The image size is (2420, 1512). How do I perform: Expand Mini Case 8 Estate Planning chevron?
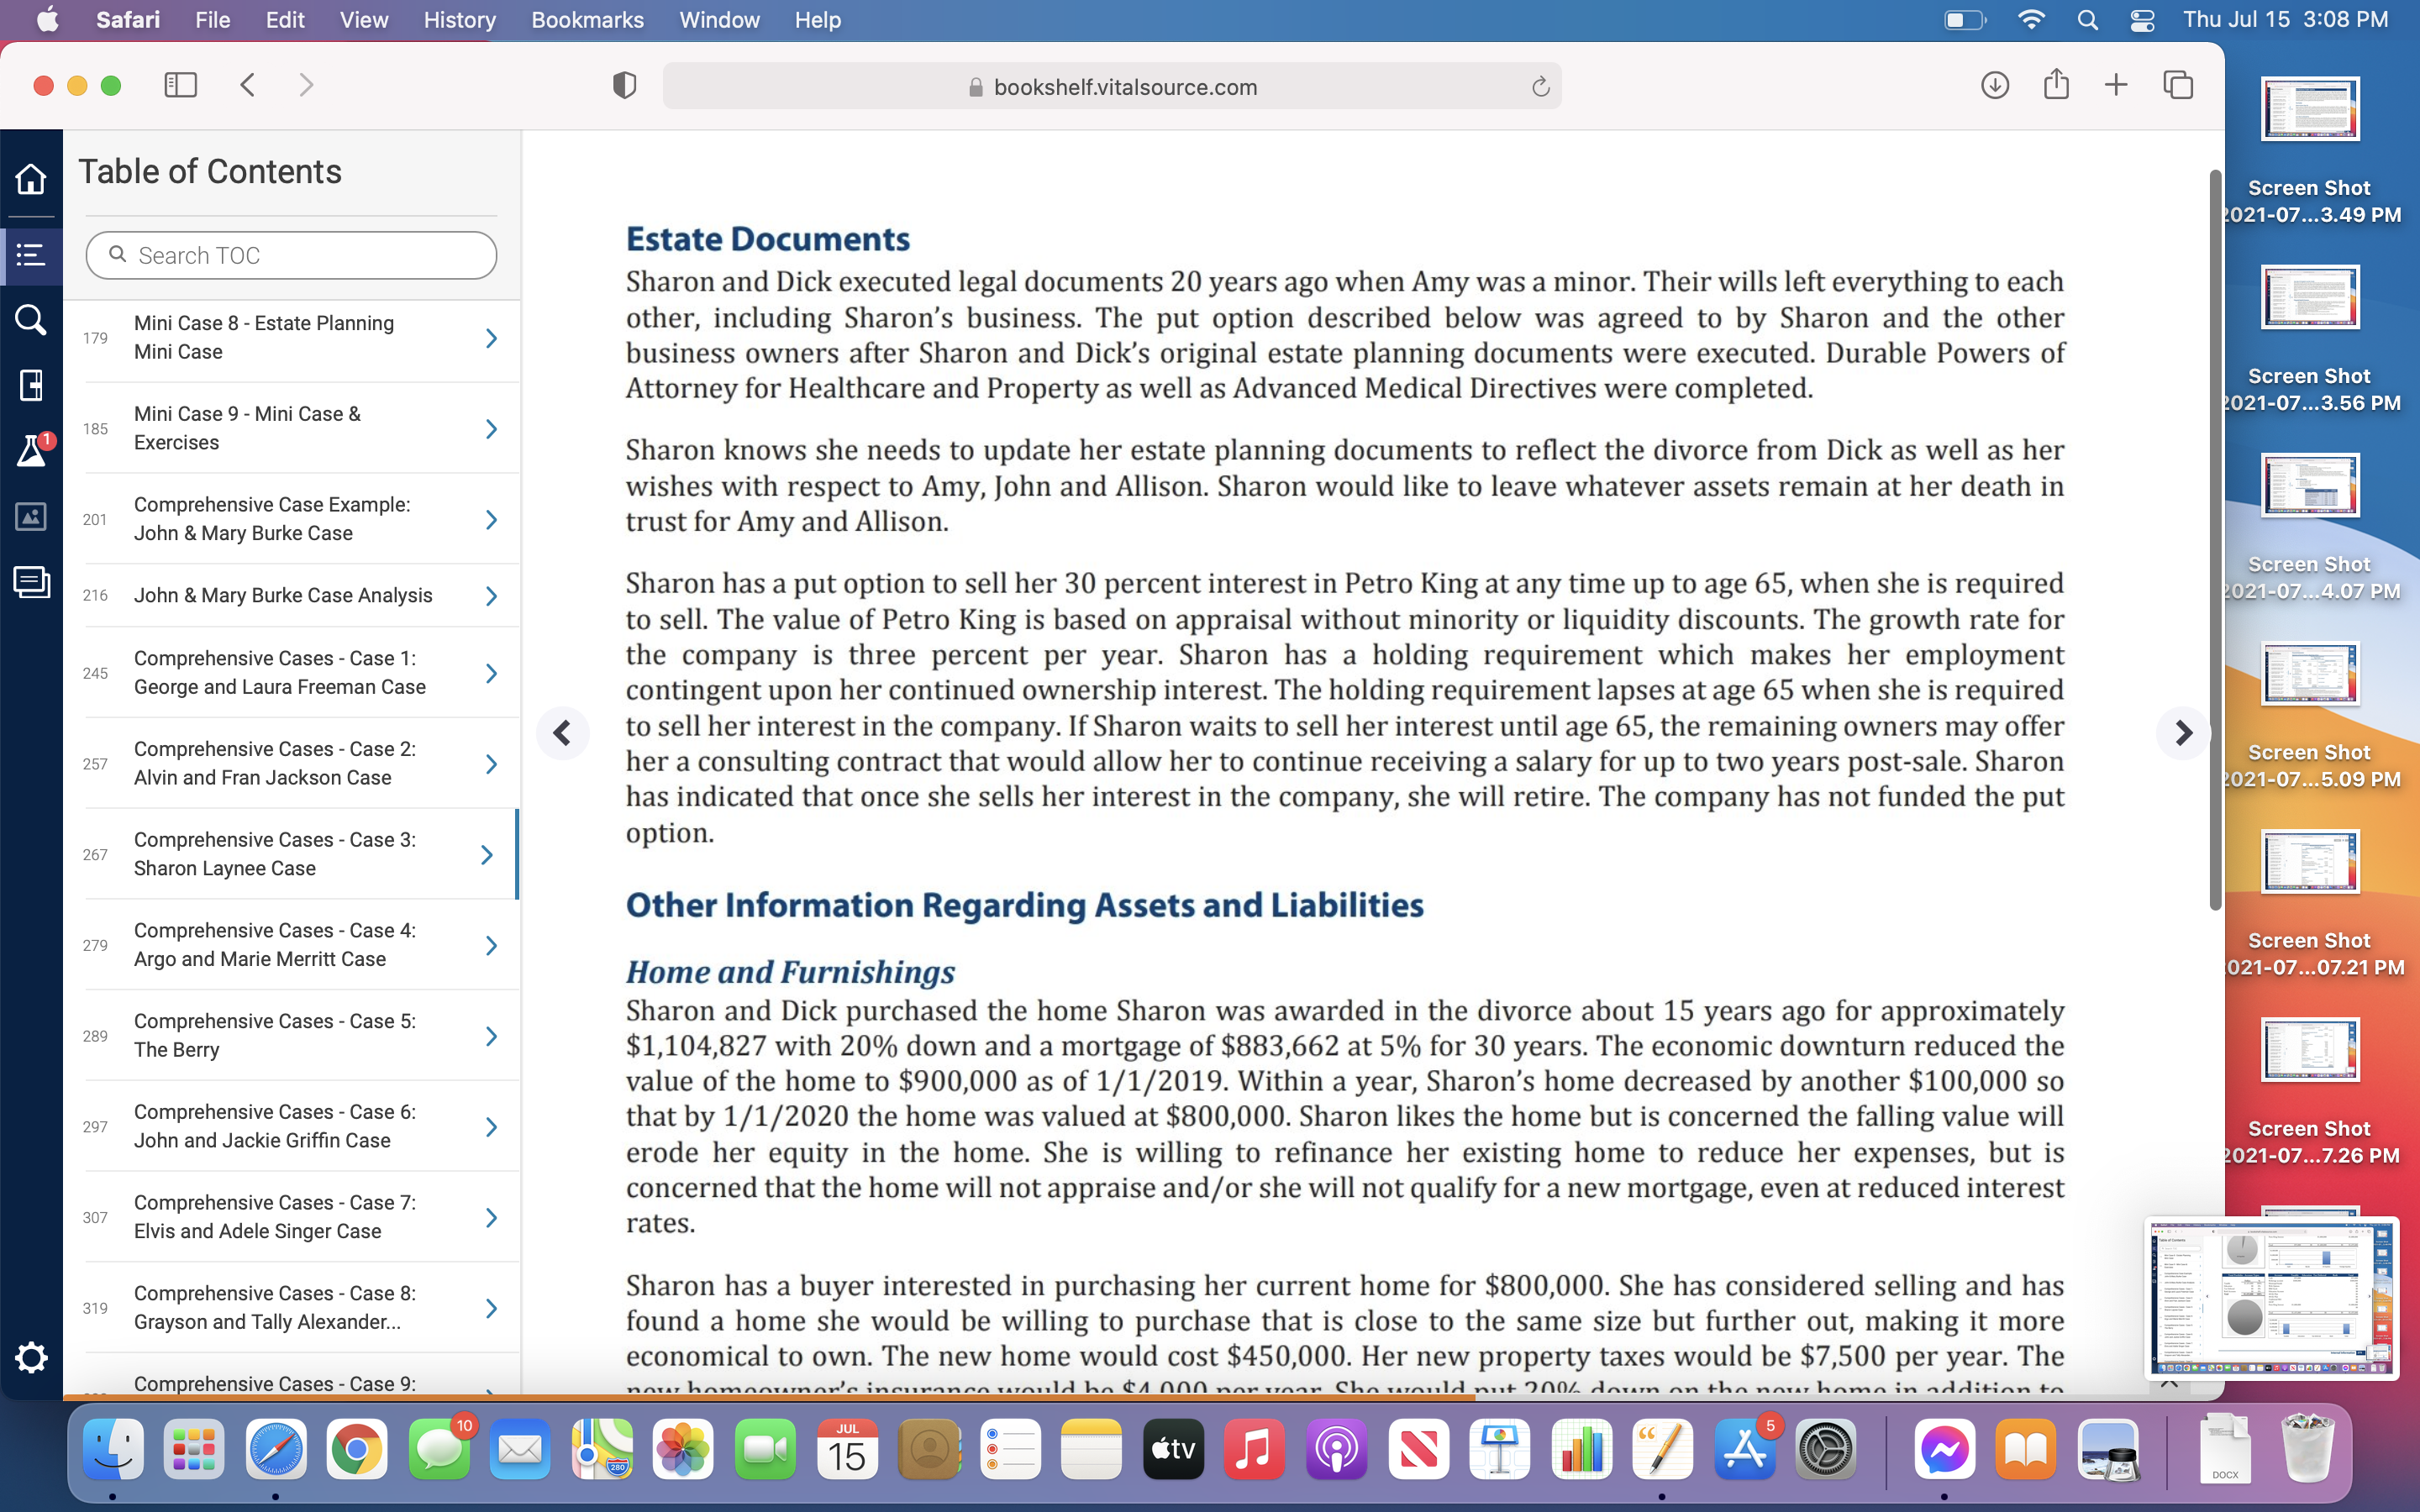pyautogui.click(x=491, y=338)
